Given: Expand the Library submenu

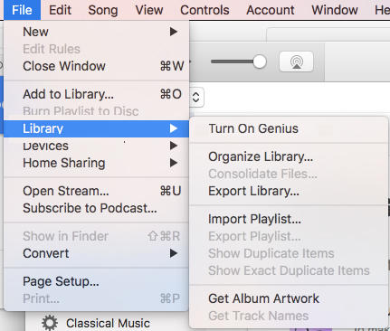Looking at the screenshot, I should (97, 128).
